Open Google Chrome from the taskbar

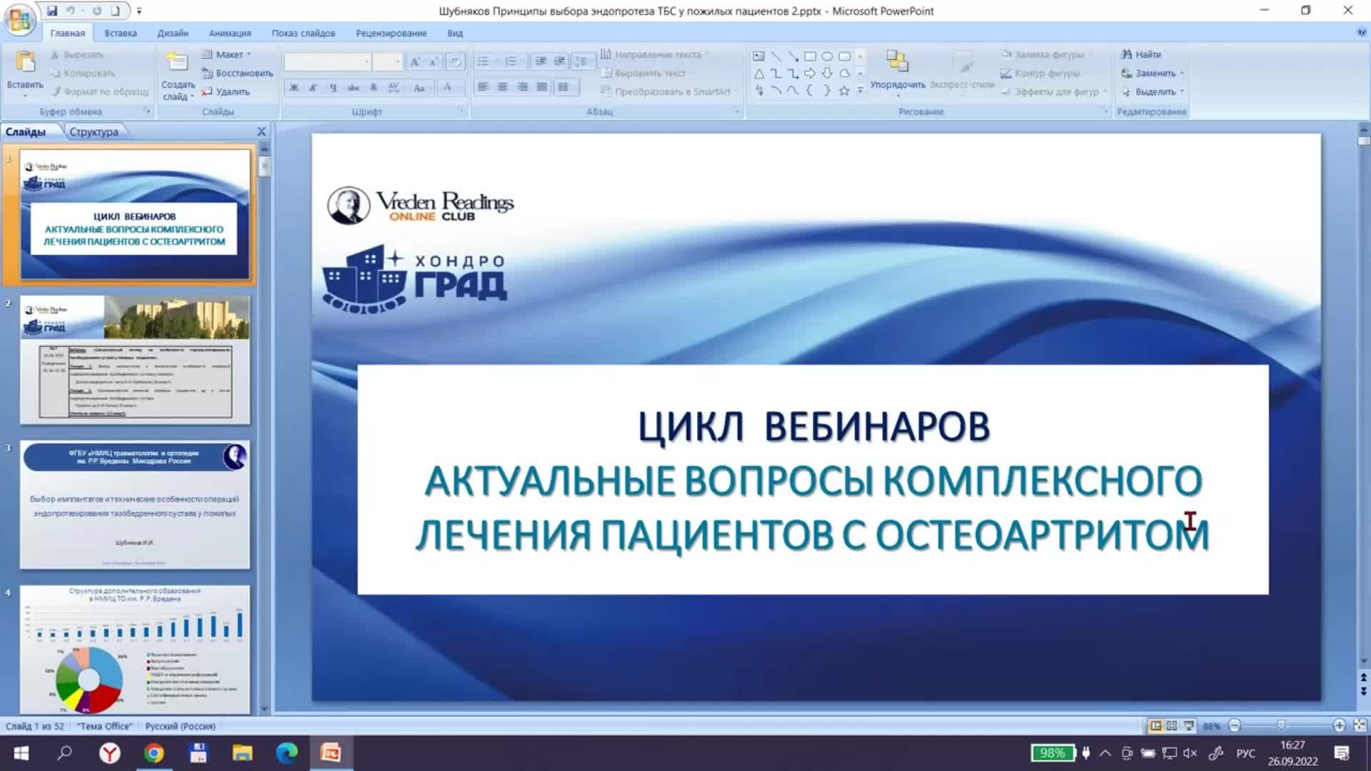click(x=154, y=753)
